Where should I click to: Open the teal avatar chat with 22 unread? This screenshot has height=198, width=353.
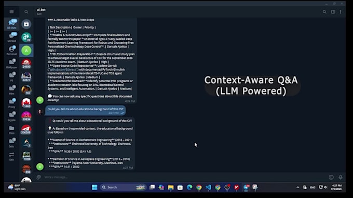26,37
